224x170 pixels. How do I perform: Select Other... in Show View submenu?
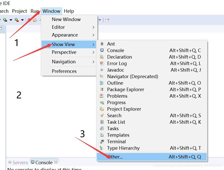pos(152,157)
